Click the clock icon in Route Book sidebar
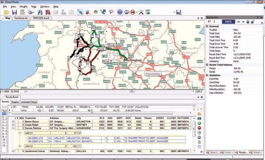Image resolution: width=265 pixels, height=160 pixels. pyautogui.click(x=199, y=133)
